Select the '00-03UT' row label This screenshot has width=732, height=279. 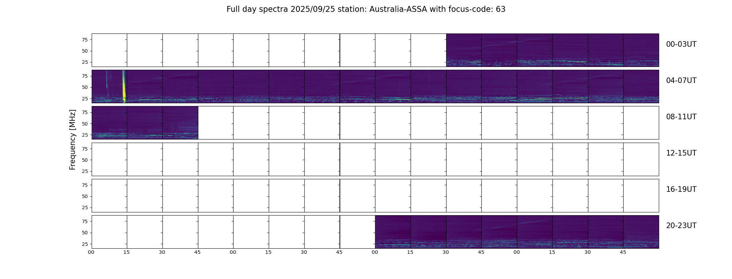coord(681,44)
